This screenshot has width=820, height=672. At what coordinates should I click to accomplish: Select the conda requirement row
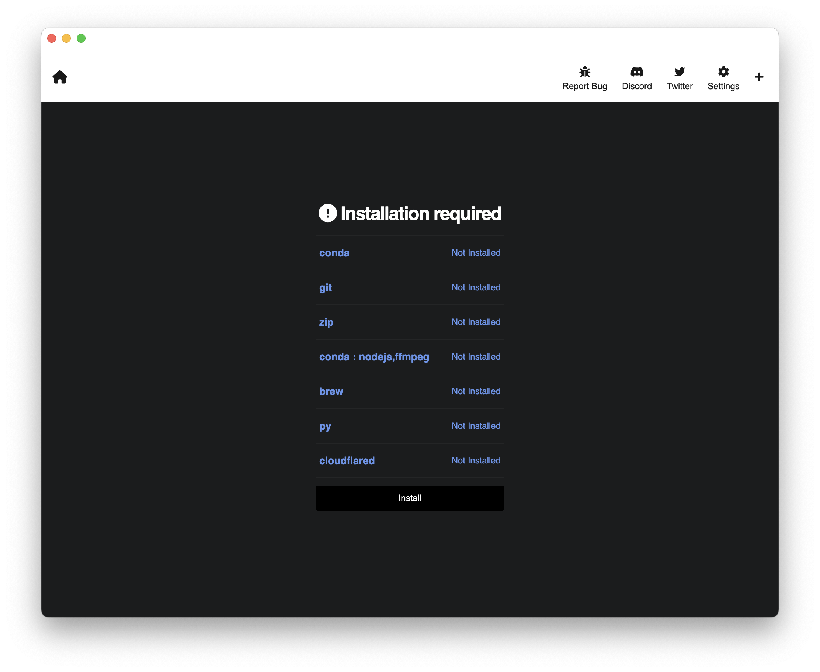(334, 253)
